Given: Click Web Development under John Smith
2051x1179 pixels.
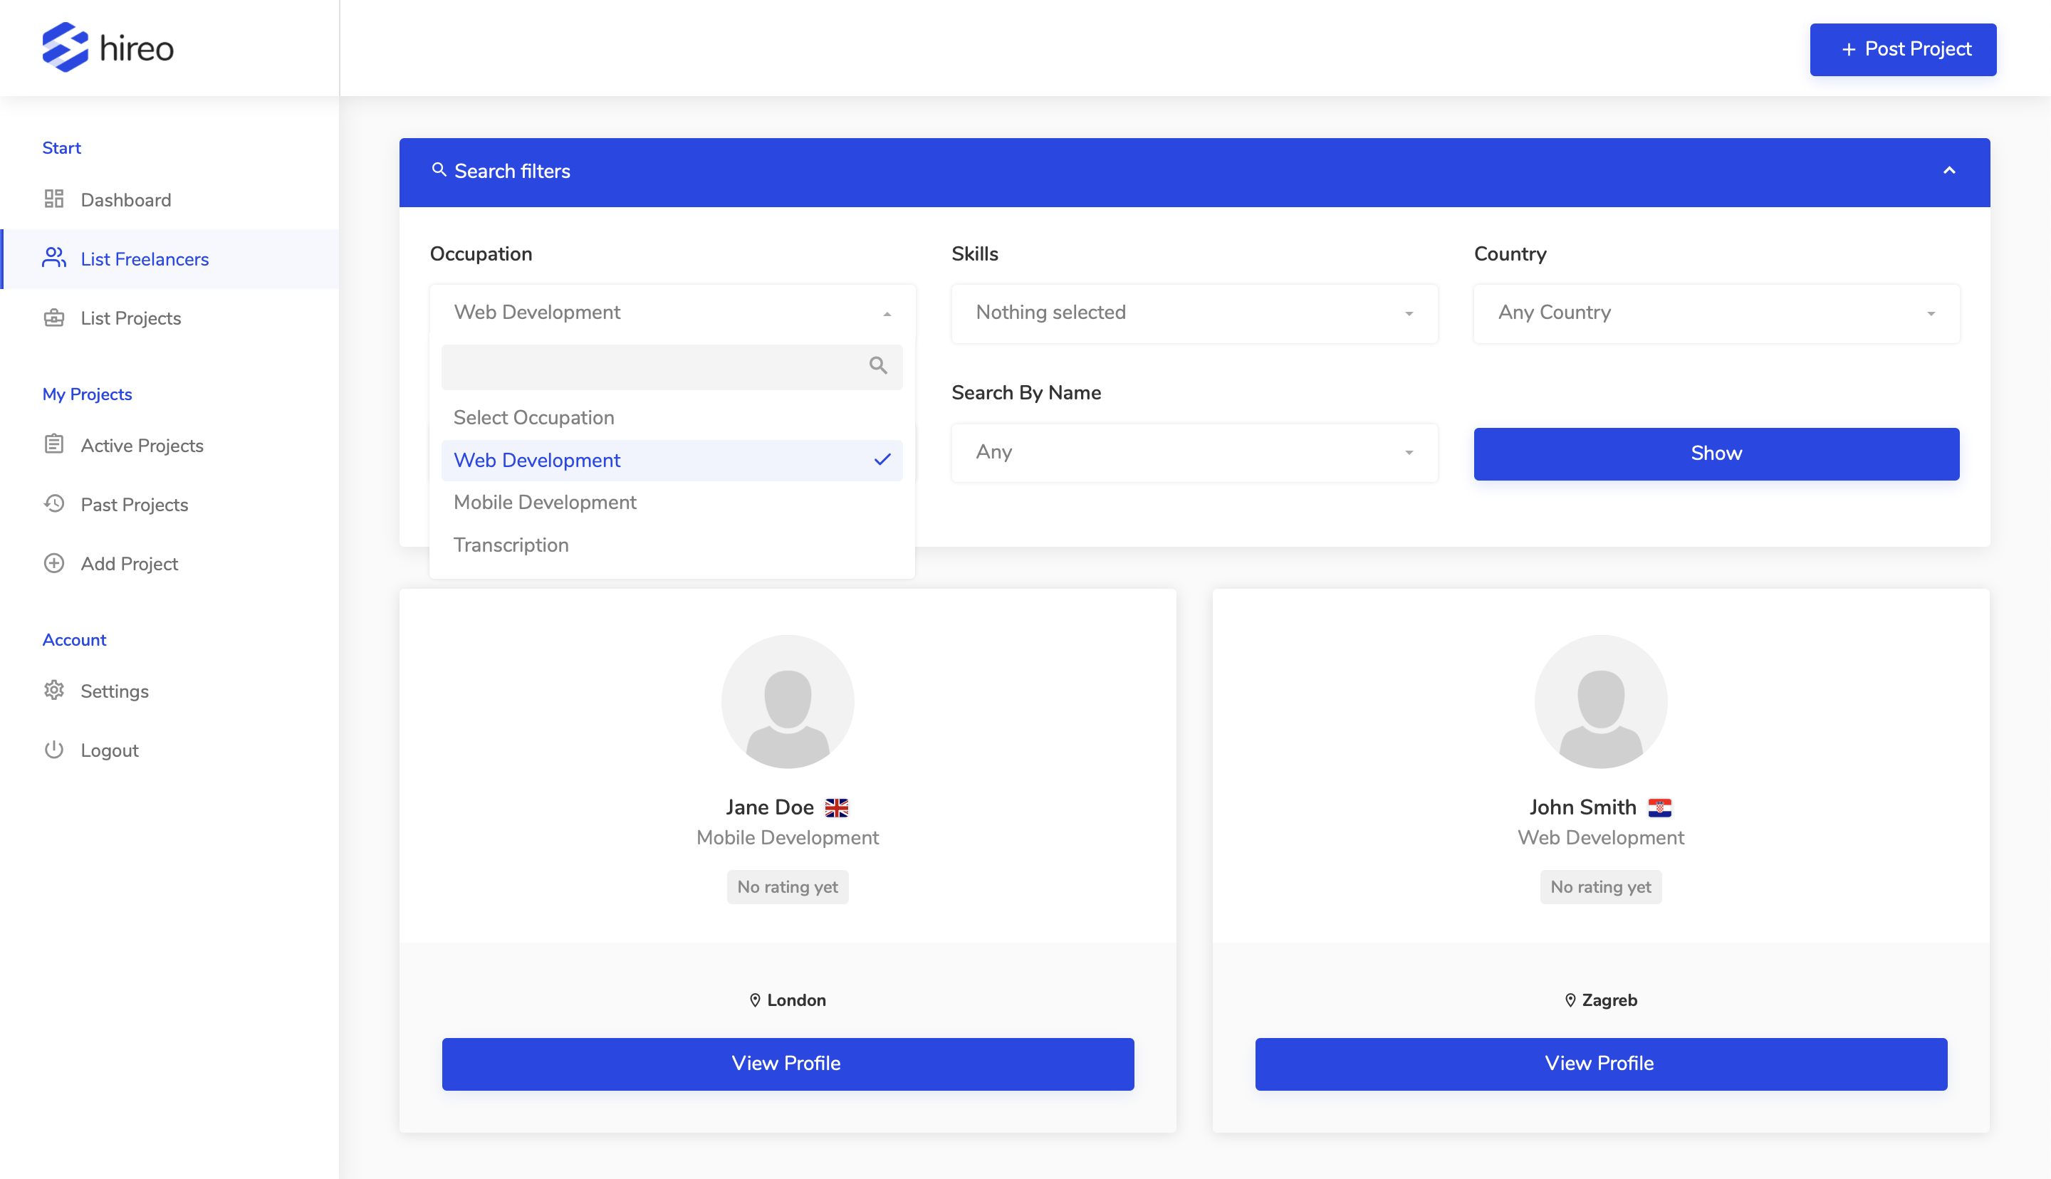Looking at the screenshot, I should [x=1601, y=838].
